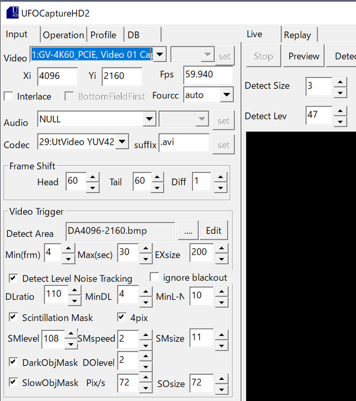Screen dimensions: 356x401
Task: Decrease the Frame Shift Diff value
Action: 220,188
